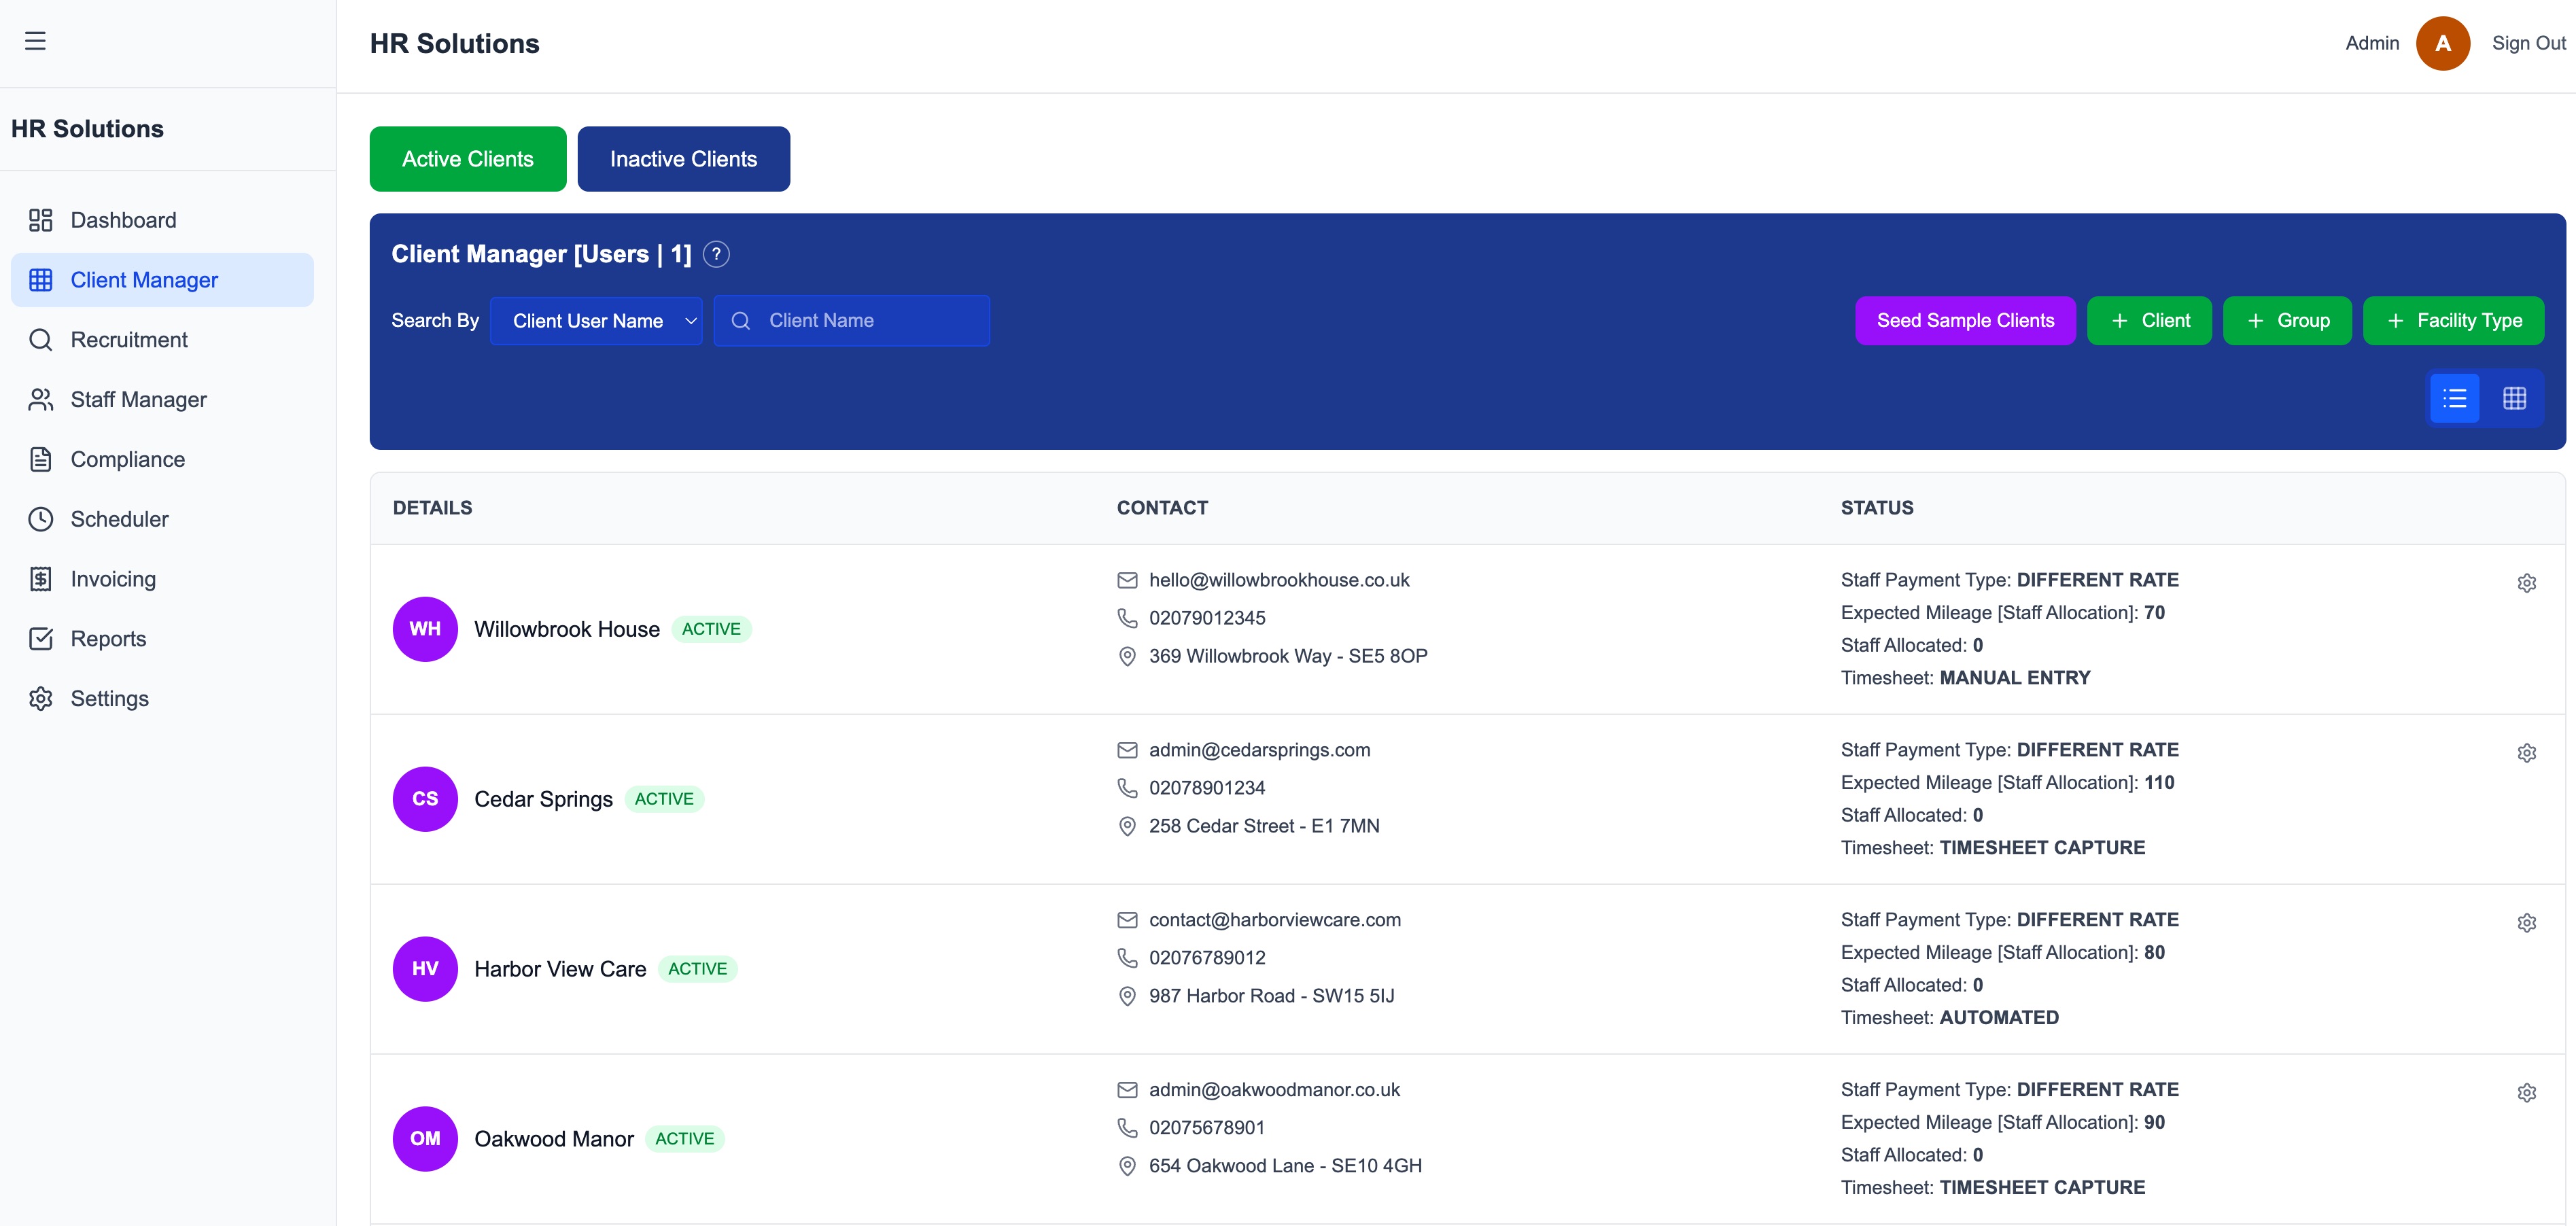The width and height of the screenshot is (2576, 1226).
Task: Switch to list view layout
Action: tap(2454, 399)
